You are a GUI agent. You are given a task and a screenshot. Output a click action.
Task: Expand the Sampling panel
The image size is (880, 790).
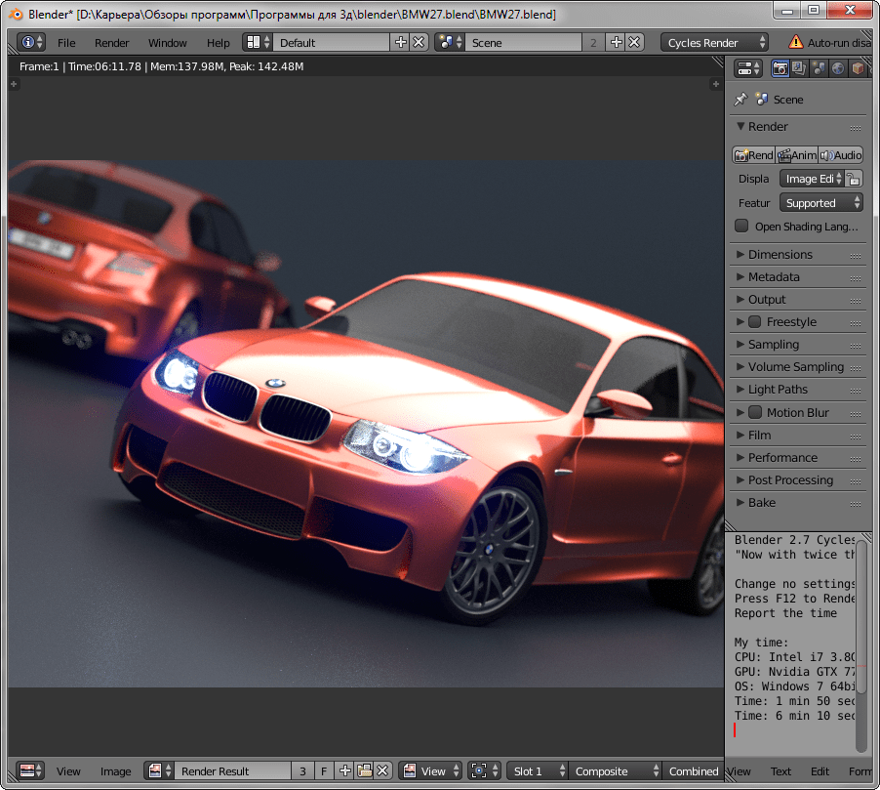tap(773, 345)
